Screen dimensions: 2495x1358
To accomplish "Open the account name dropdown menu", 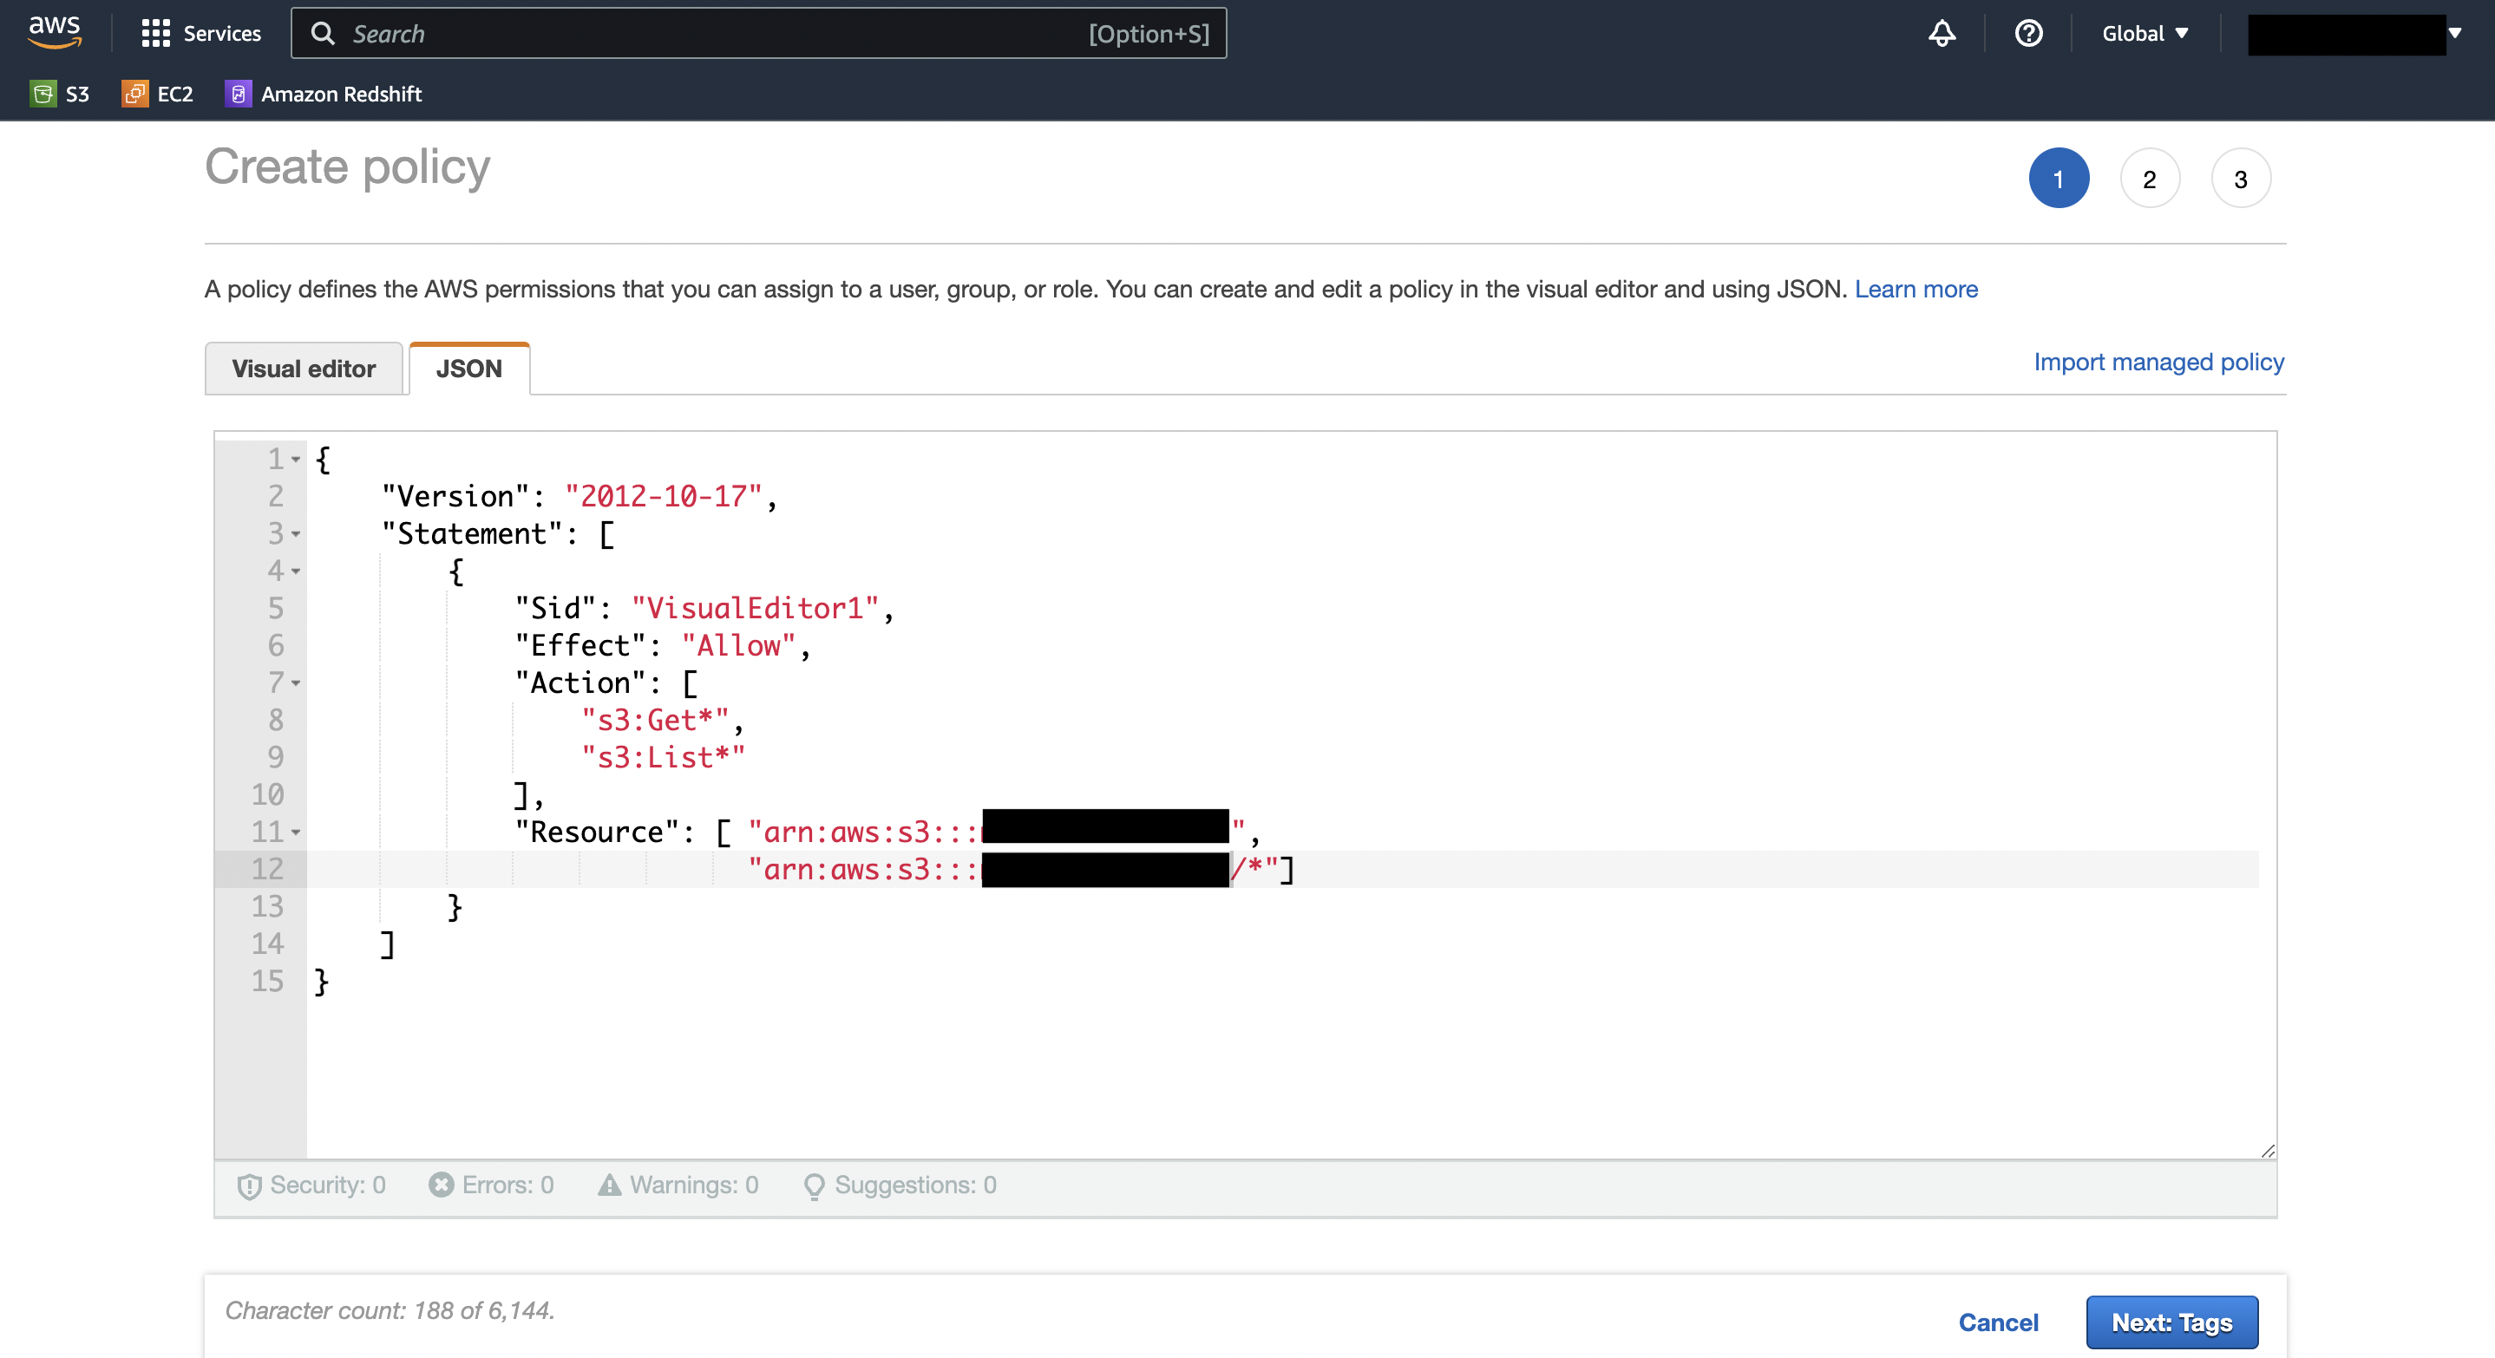I will [x=2357, y=33].
